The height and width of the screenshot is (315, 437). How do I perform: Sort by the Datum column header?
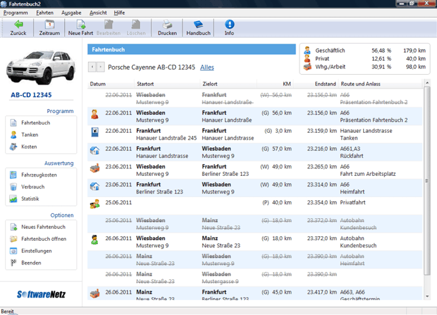point(98,84)
